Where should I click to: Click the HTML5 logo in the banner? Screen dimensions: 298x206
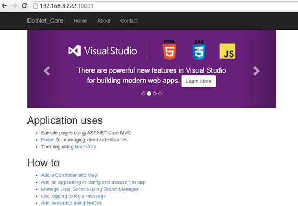(169, 50)
